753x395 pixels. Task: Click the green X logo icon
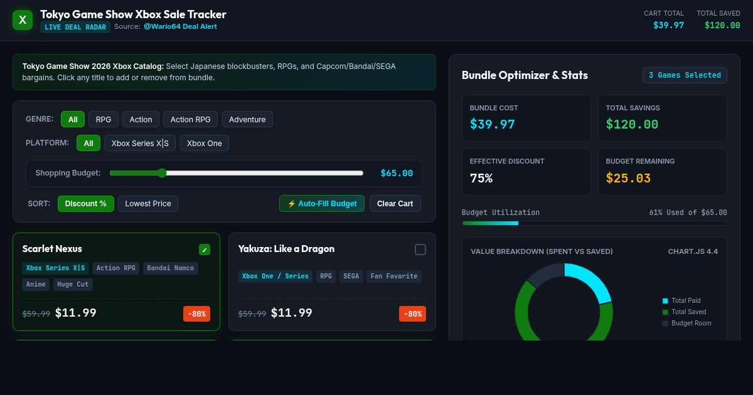[x=23, y=20]
